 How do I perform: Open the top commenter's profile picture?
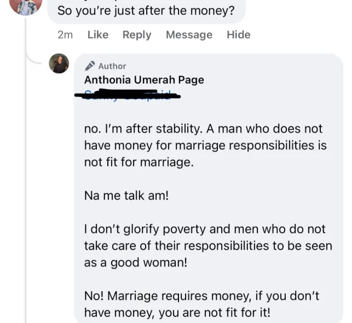point(26,5)
